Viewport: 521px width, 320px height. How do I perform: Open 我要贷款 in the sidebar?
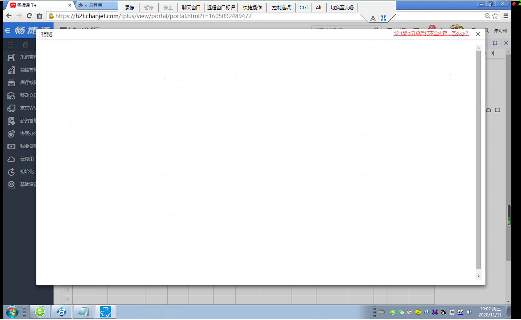point(22,146)
